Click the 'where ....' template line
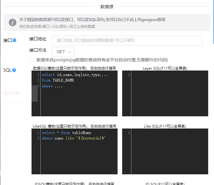The width and height of the screenshot is (214, 185). pos(52,86)
